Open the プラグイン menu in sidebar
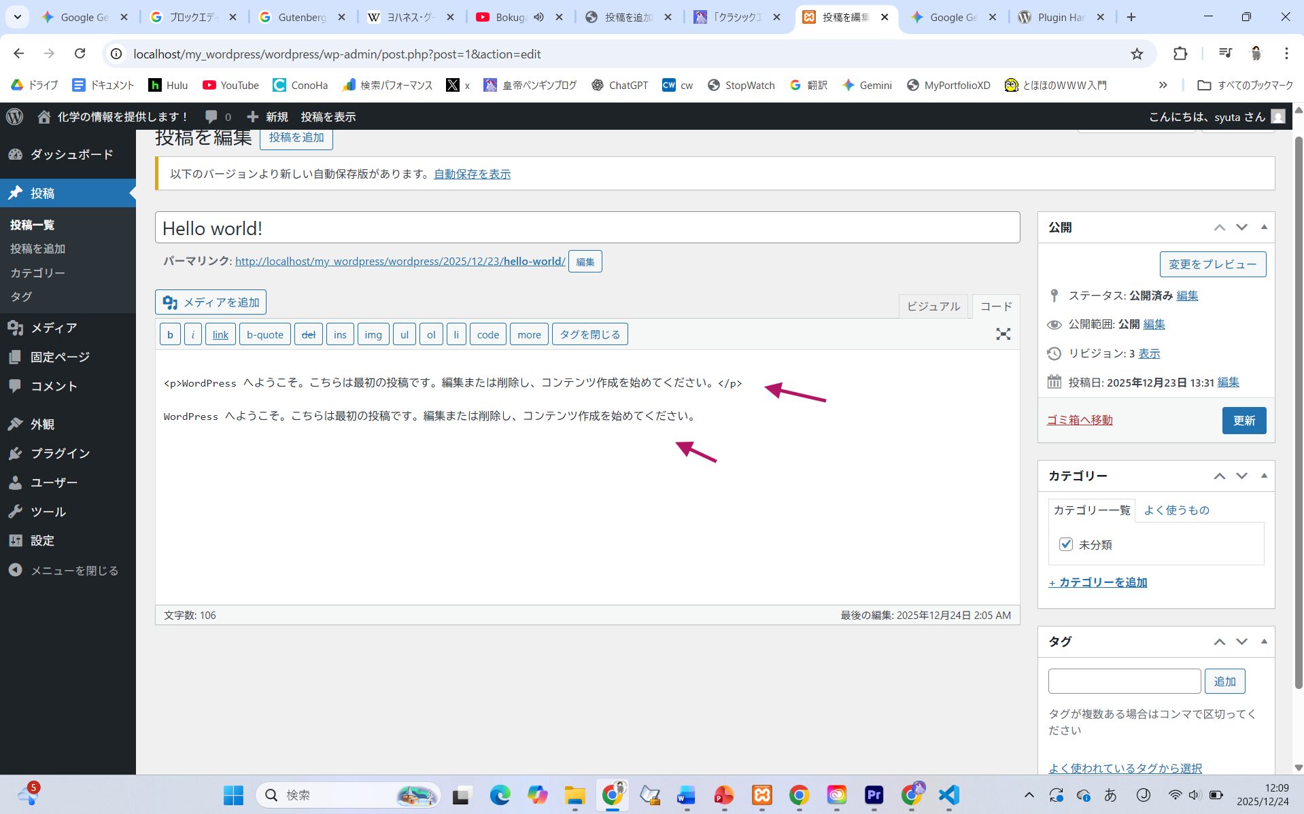Image resolution: width=1304 pixels, height=814 pixels. pos(60,453)
